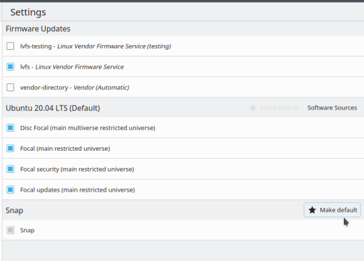The height and width of the screenshot is (261, 364).
Task: Uncheck the Disc Focal source checkbox
Action: (10, 128)
